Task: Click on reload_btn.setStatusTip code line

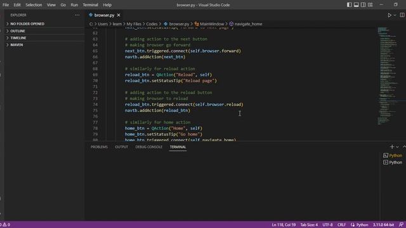Action: coord(171,80)
